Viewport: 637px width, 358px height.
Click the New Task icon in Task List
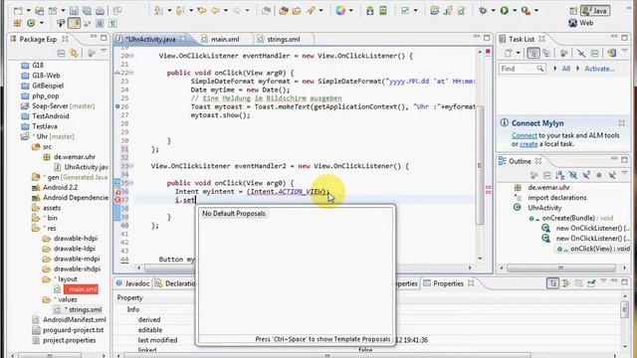508,53
